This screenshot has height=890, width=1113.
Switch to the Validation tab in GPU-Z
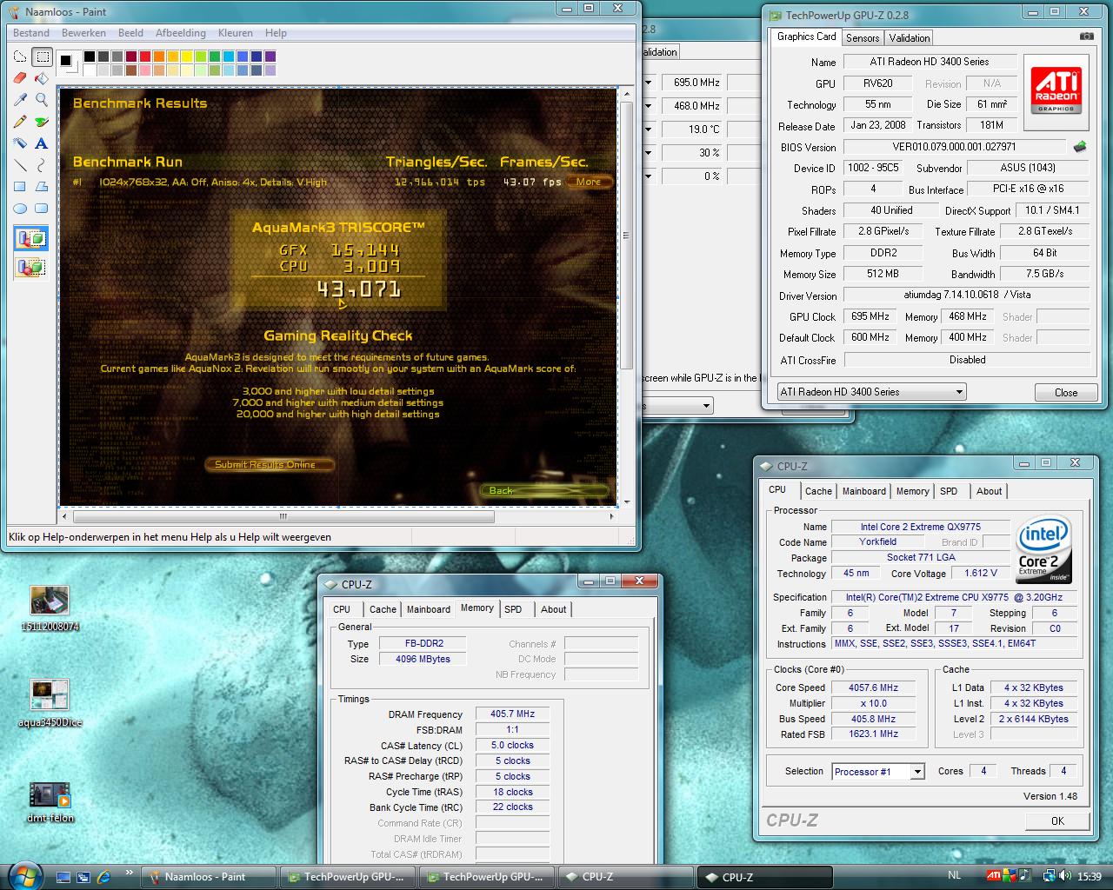[910, 37]
